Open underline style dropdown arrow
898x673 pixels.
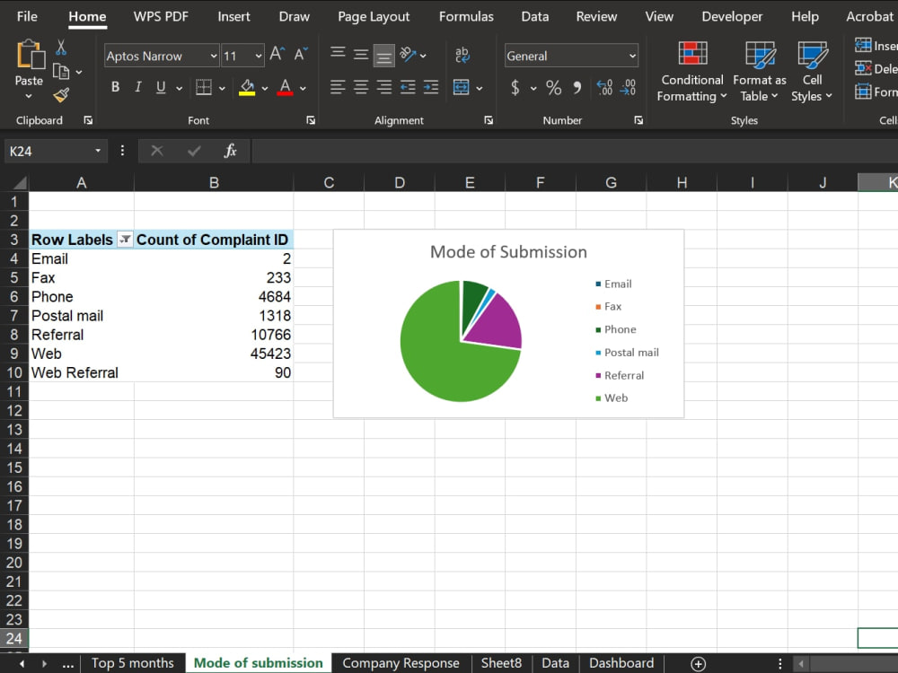180,88
